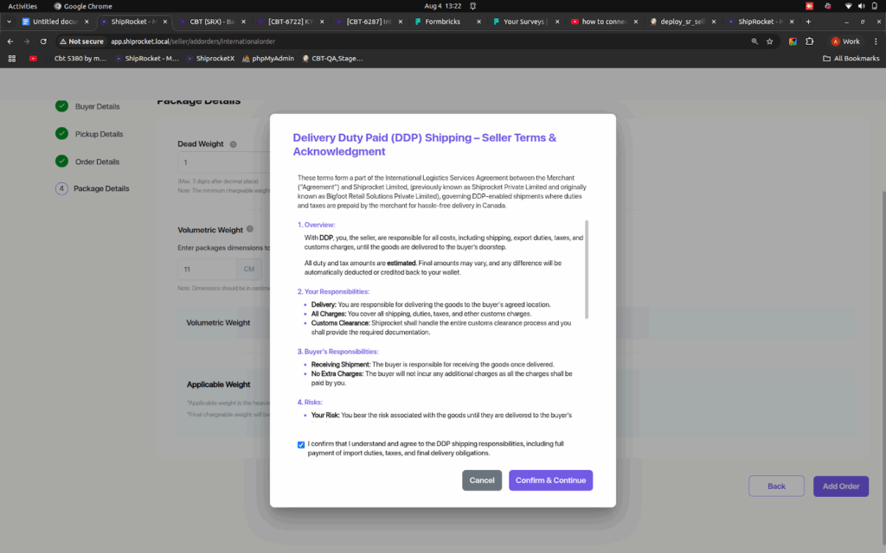Click the Dead Weight info icon
The width and height of the screenshot is (886, 553).
point(234,144)
